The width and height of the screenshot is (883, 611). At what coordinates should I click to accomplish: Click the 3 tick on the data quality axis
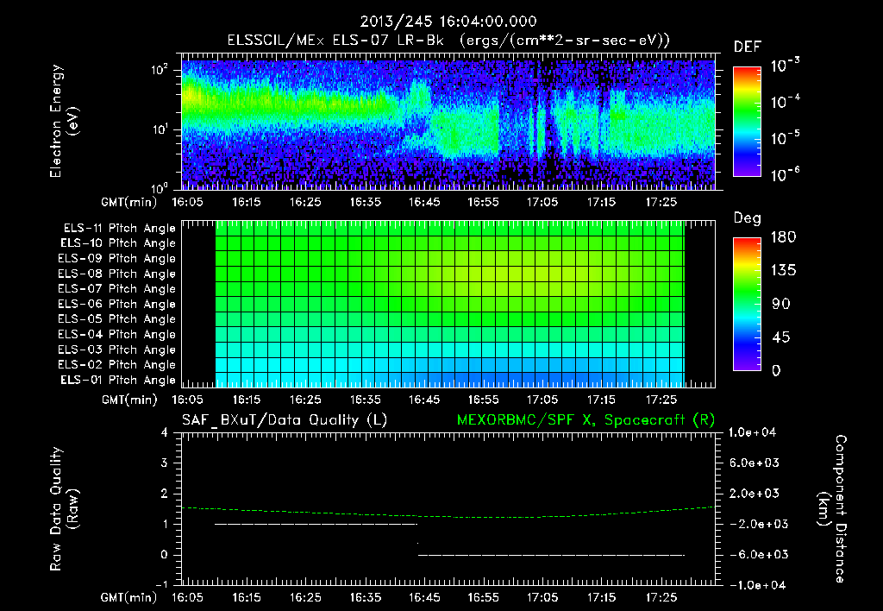coord(165,463)
